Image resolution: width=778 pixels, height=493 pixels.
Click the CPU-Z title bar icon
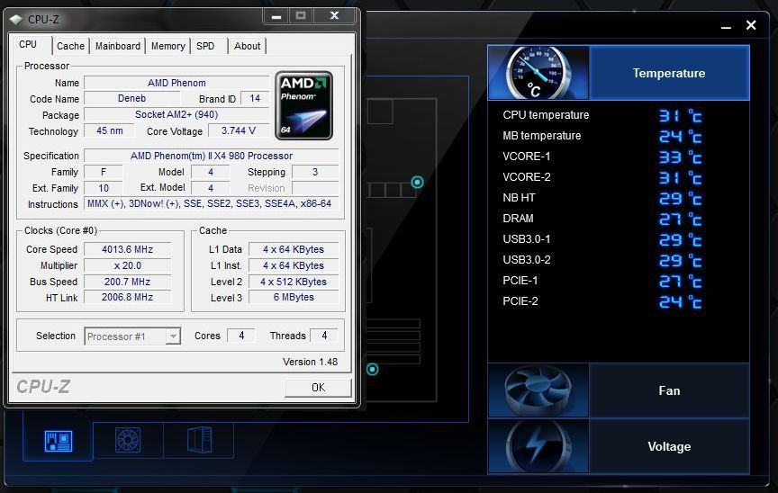point(16,19)
